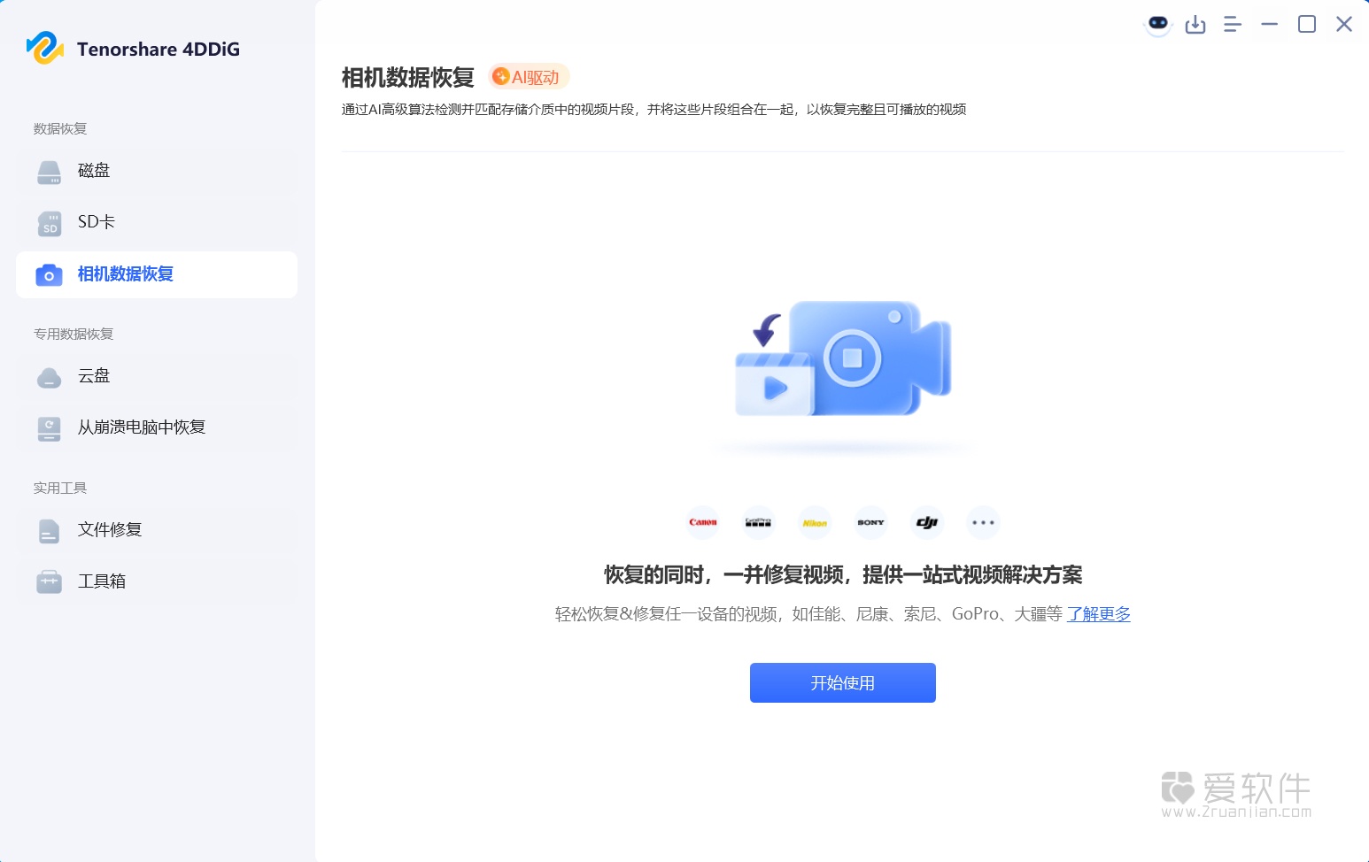The image size is (1369, 862).
Task: Click the 开始使用 button
Action: 842,682
